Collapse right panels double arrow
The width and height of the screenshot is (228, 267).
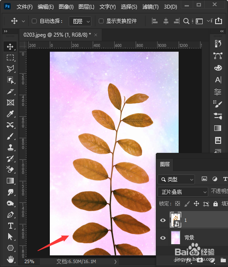pos(222,31)
